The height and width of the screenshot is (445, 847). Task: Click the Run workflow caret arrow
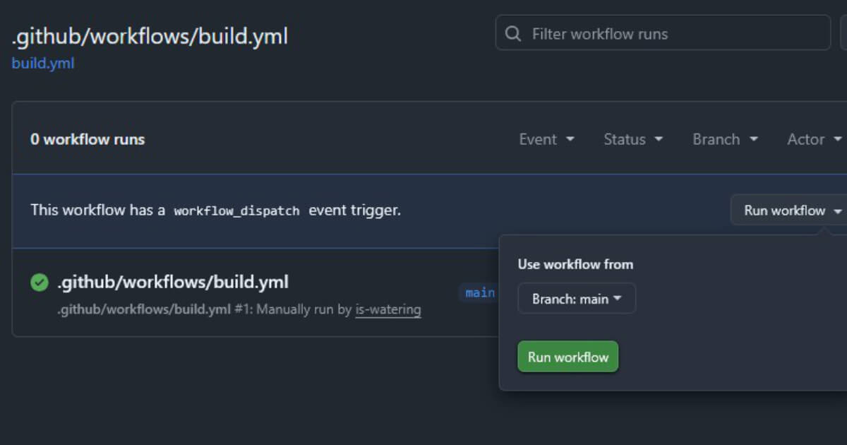(838, 211)
